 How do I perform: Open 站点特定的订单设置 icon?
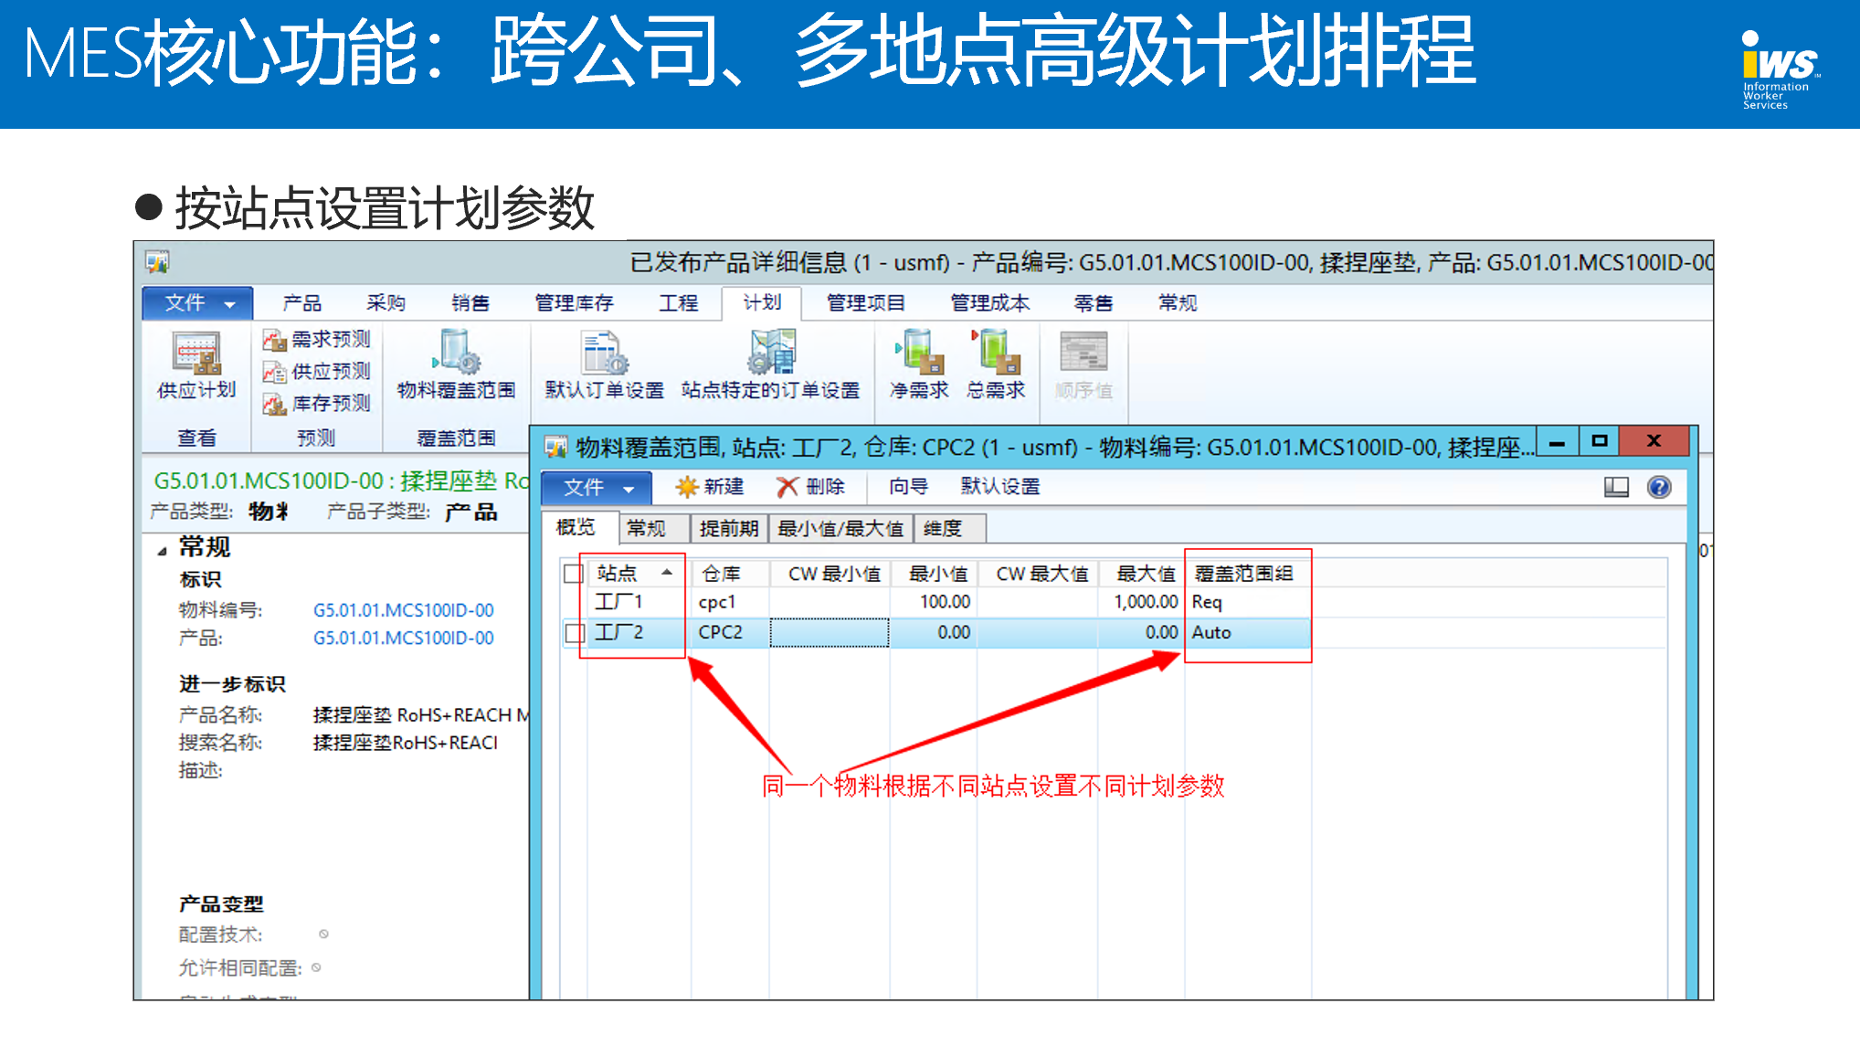pyautogui.click(x=771, y=366)
